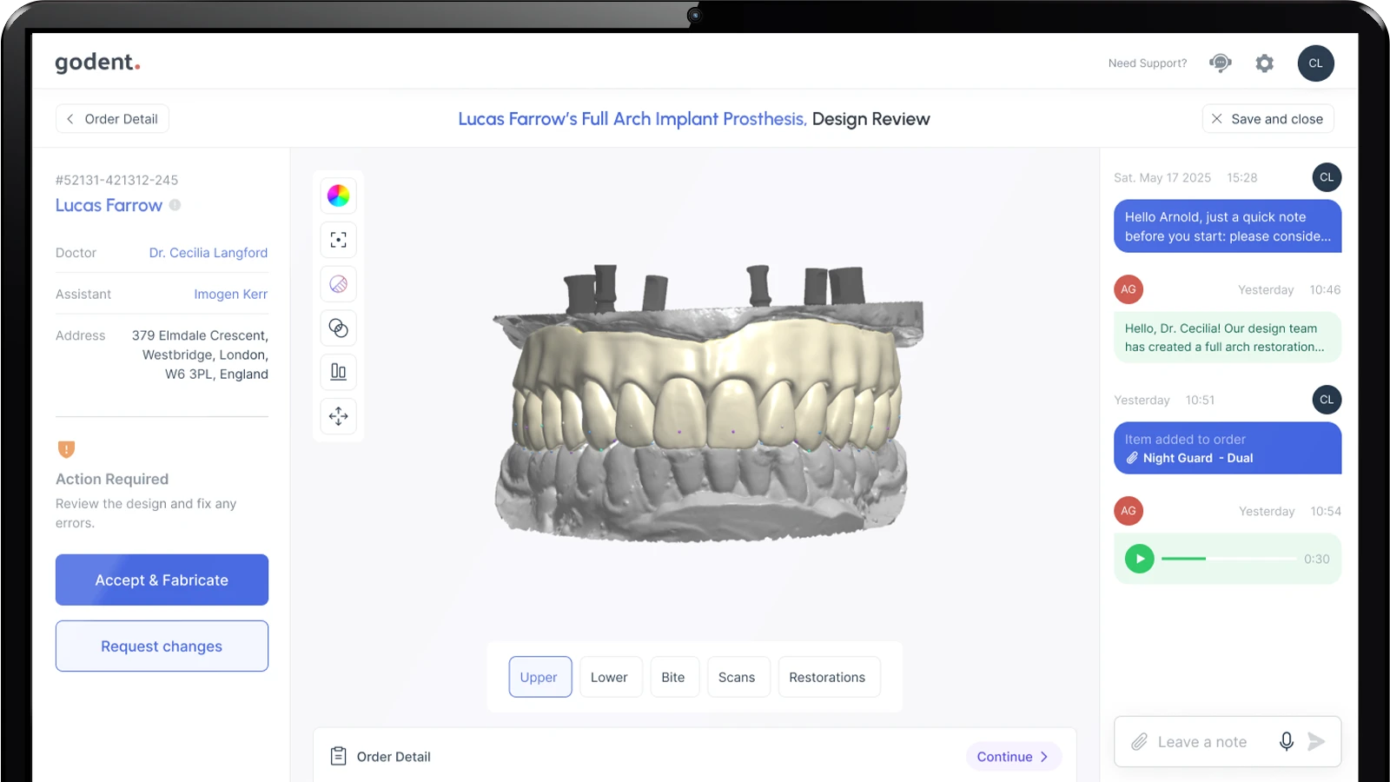Click CL avatar on Sat. May 17 message

[x=1327, y=177]
